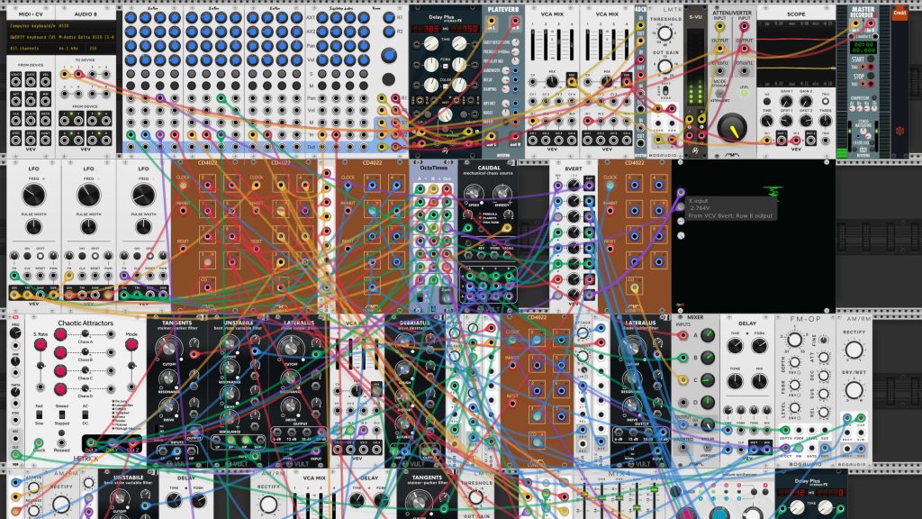Select the Scope TIME knob
Screen dimensions: 922x519
tap(767, 122)
